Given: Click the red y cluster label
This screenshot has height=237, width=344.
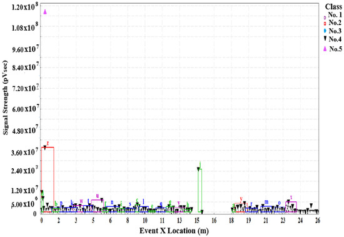Looking at the screenshot, I should click(x=241, y=199).
